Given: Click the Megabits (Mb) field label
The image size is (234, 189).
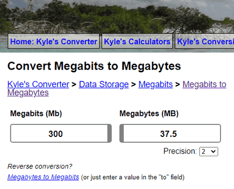Looking at the screenshot, I should point(36,114).
